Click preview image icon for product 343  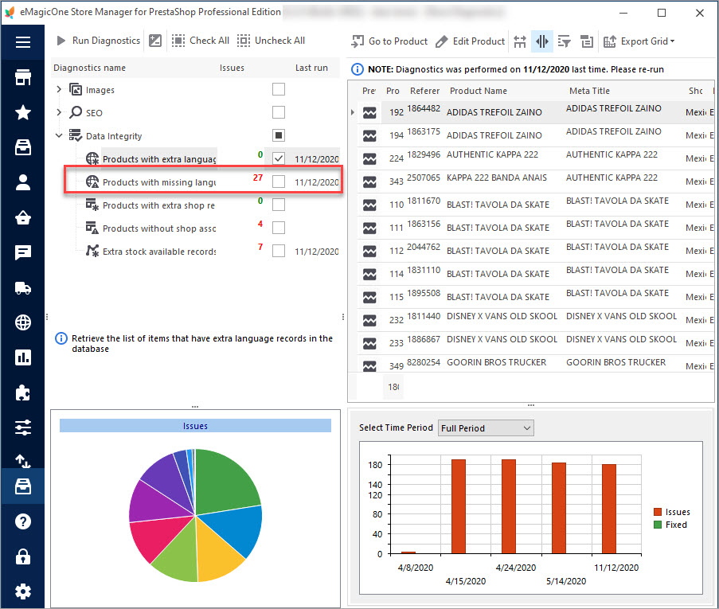[369, 182]
